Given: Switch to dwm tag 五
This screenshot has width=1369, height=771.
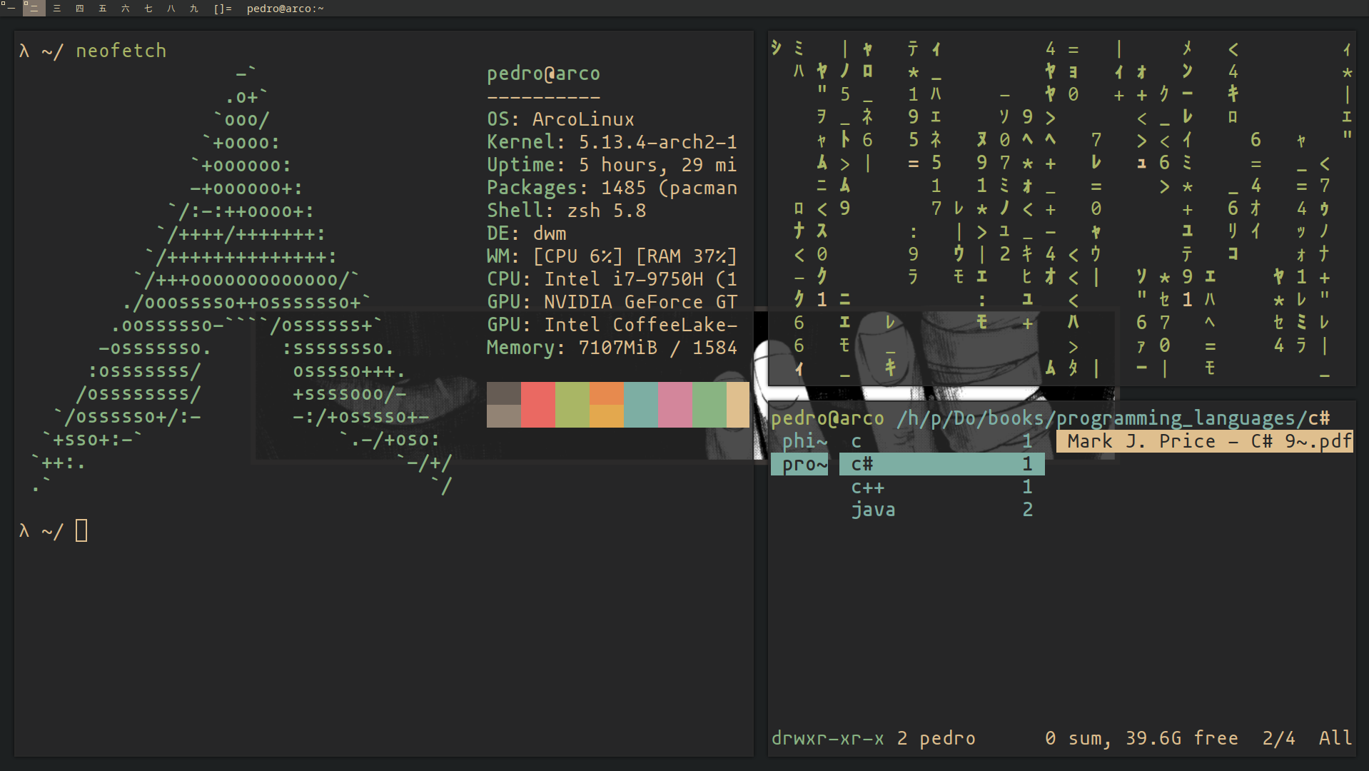Looking at the screenshot, I should pyautogui.click(x=102, y=9).
